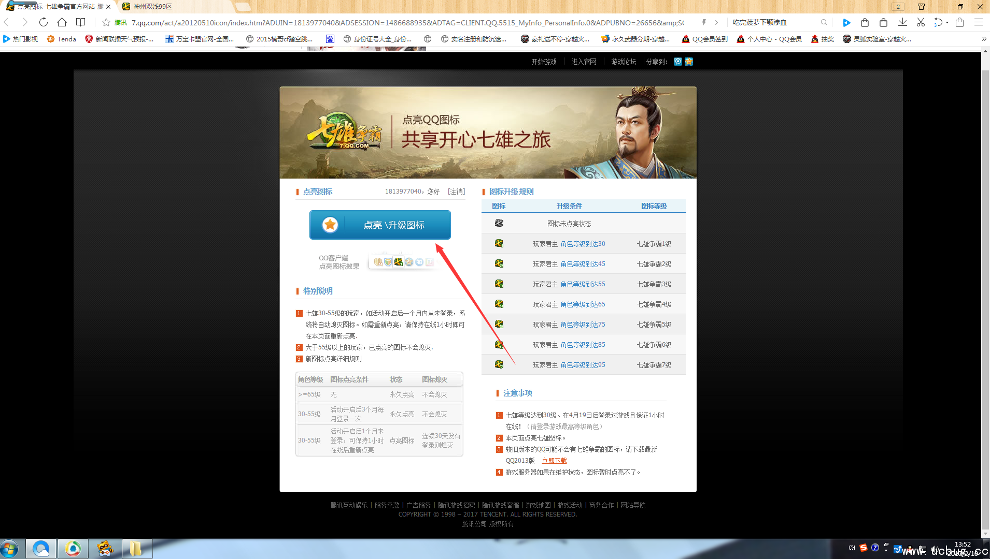Image resolution: width=990 pixels, height=559 pixels.
Task: Click 服务条款 footer link
Action: click(x=387, y=505)
